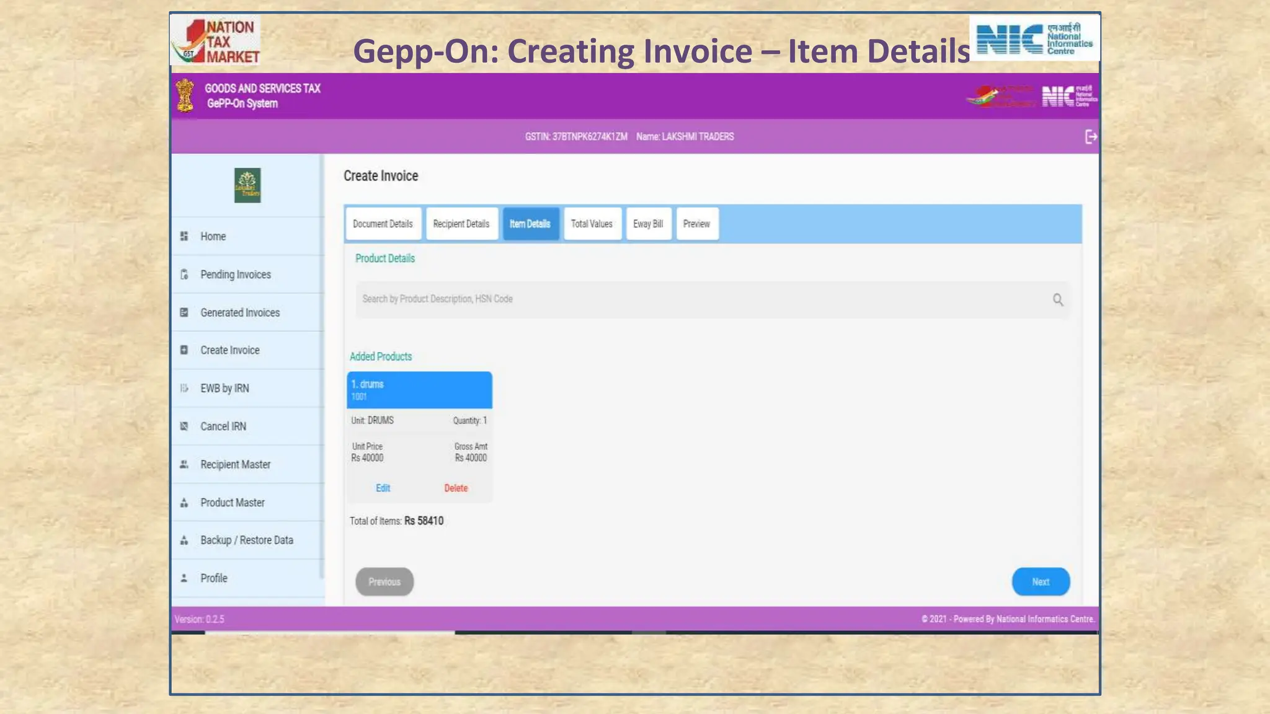1270x714 pixels.
Task: Click the product search input field
Action: [x=713, y=300]
